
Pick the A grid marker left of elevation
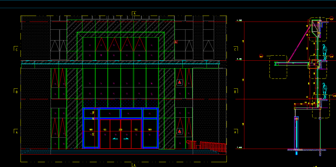click(16, 132)
